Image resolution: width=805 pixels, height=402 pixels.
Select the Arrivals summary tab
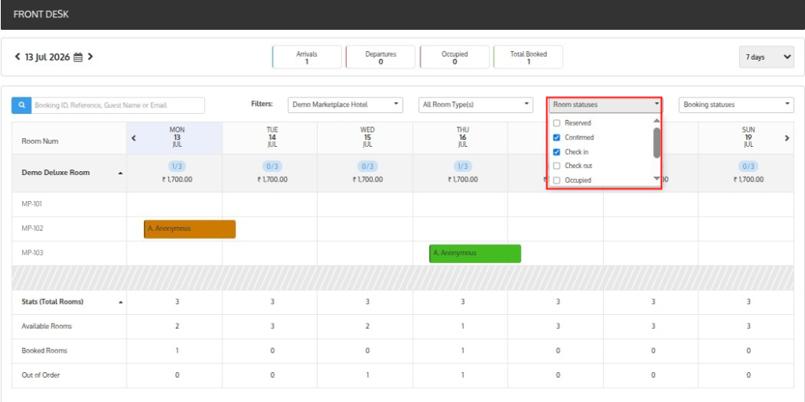pyautogui.click(x=307, y=57)
